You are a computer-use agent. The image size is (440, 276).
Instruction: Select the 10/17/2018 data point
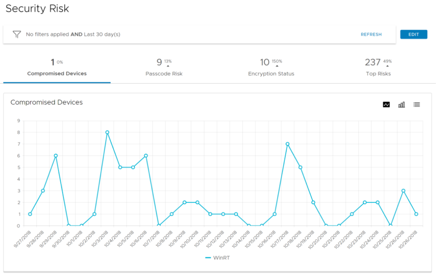click(x=287, y=144)
